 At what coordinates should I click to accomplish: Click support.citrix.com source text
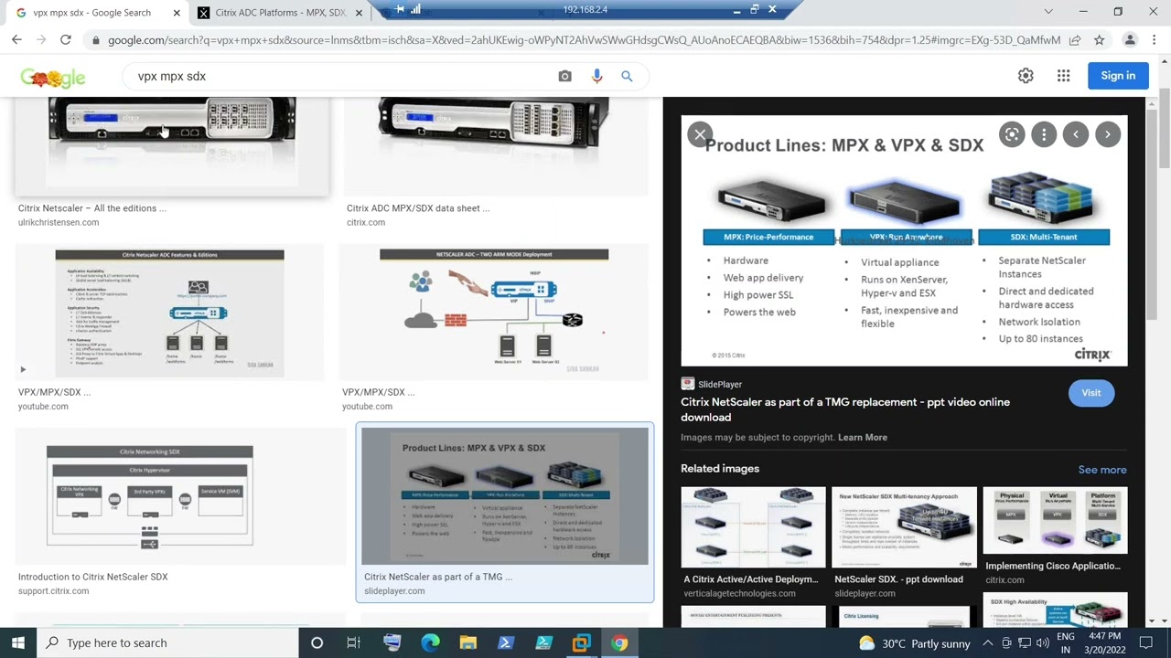(54, 591)
